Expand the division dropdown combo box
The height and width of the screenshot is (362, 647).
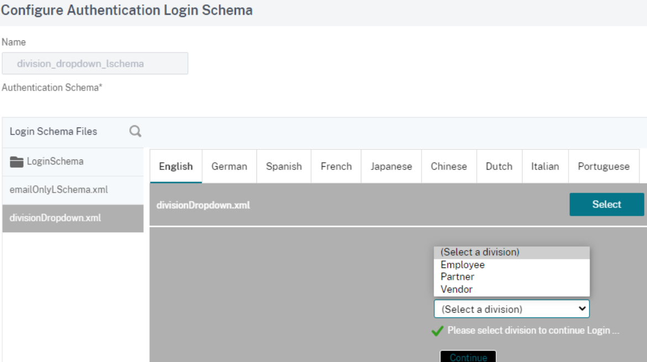tap(512, 309)
